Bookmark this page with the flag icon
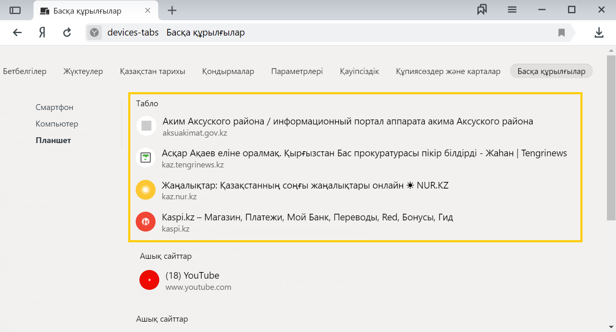 (561, 33)
